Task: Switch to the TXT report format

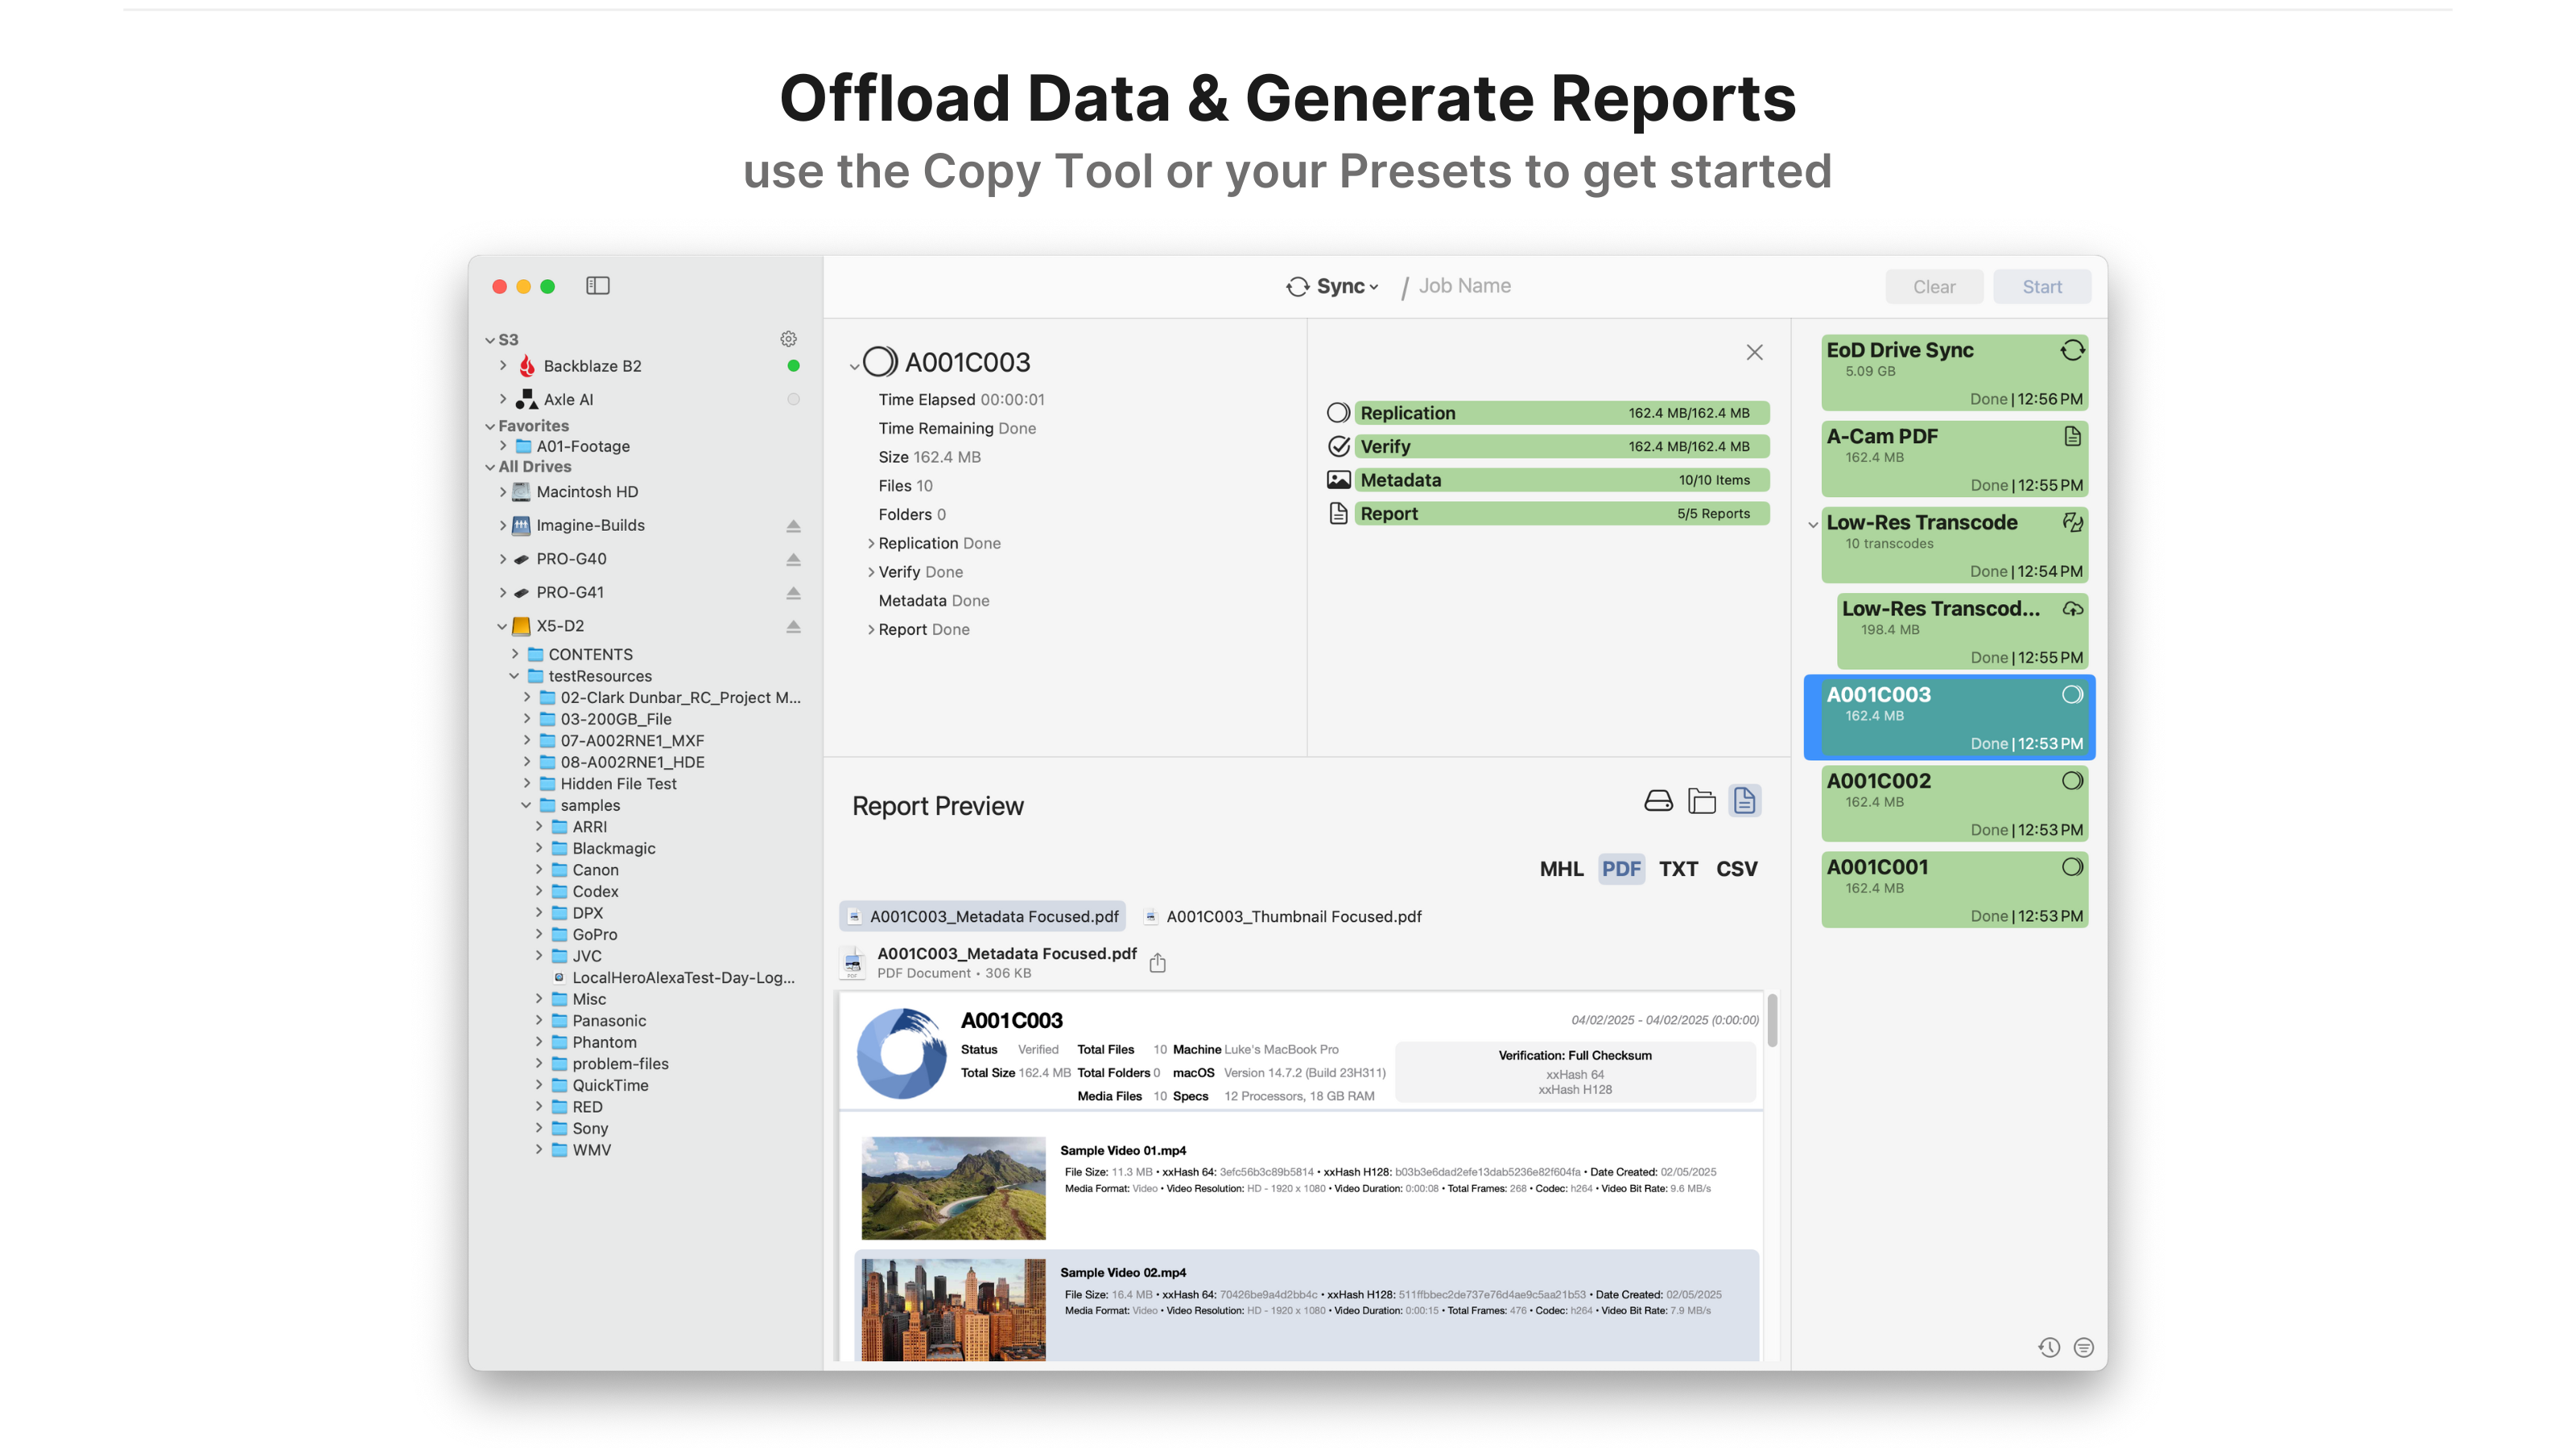Action: tap(1678, 869)
